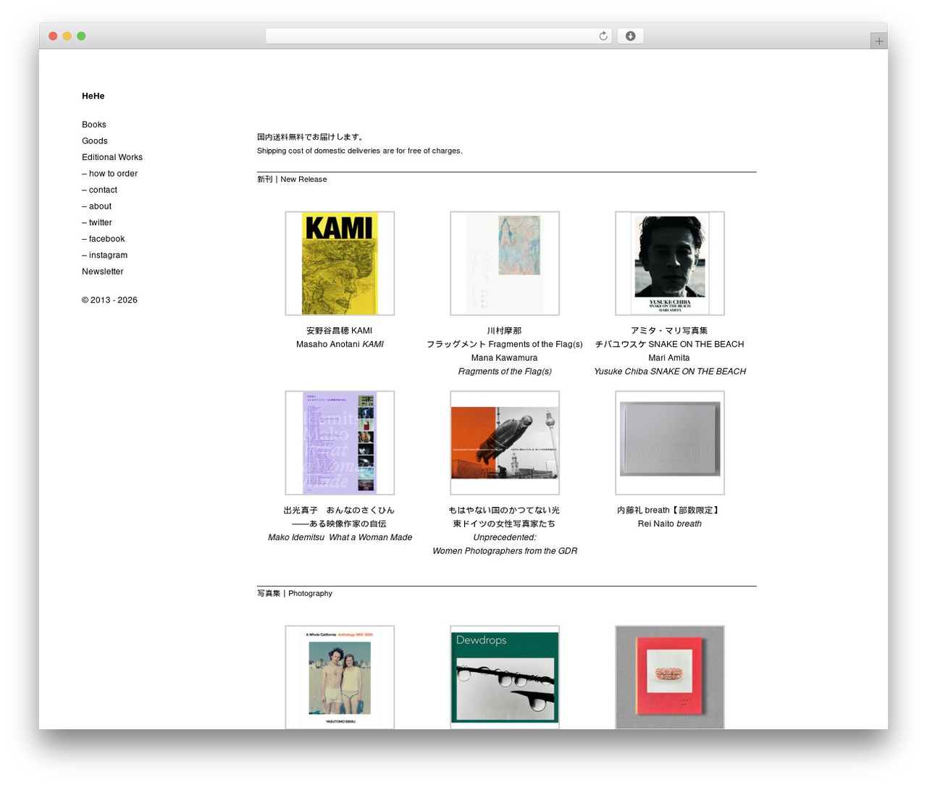Open the about page link
The width and height of the screenshot is (927, 785).
(x=96, y=206)
